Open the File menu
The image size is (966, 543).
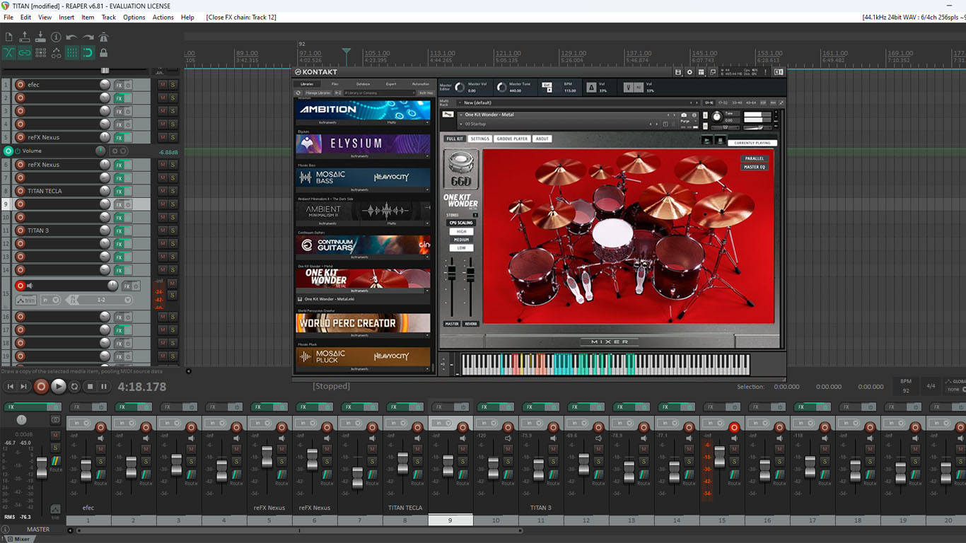(8, 17)
